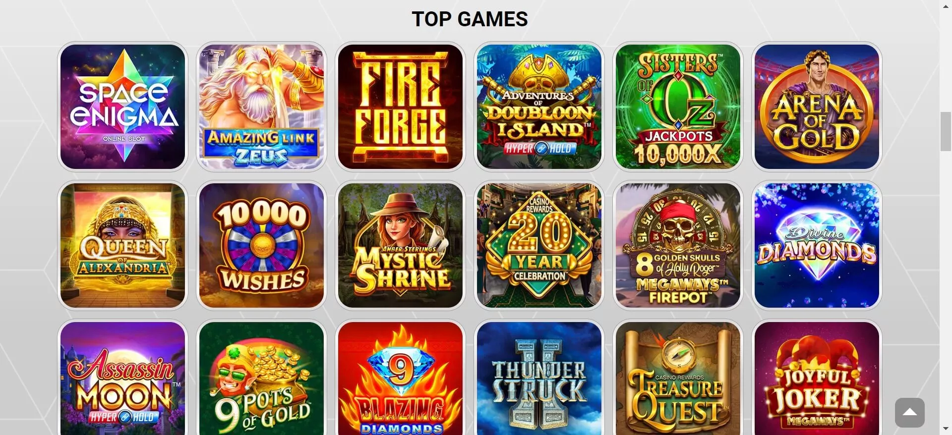Viewport: 952px width, 435px height.
Task: Open Queen of Alexandria slot
Action: coord(122,245)
